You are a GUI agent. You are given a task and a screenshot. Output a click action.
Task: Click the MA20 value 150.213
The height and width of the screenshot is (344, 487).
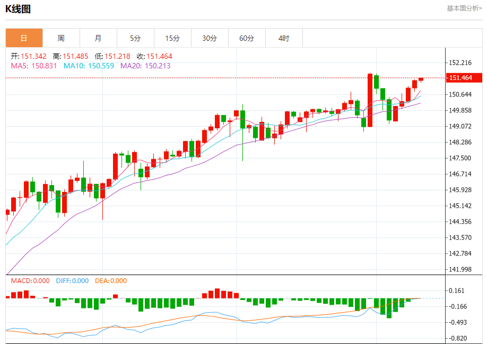158,66
